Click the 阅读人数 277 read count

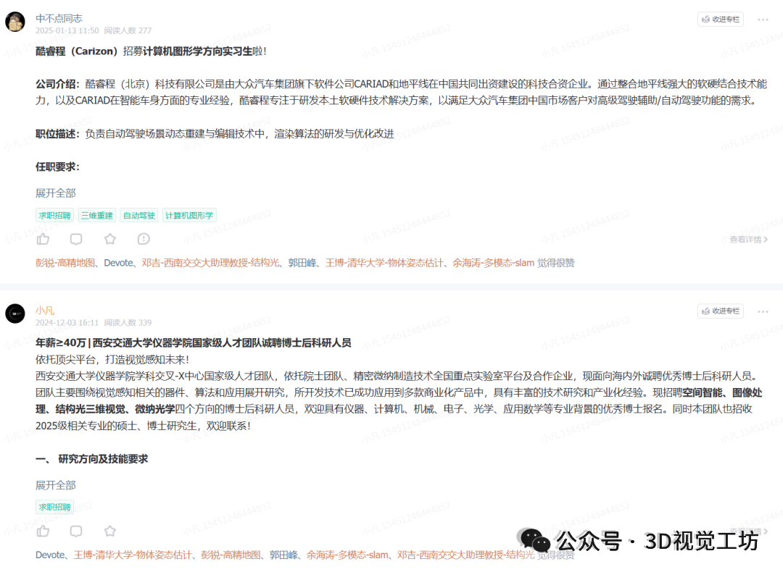(x=128, y=30)
